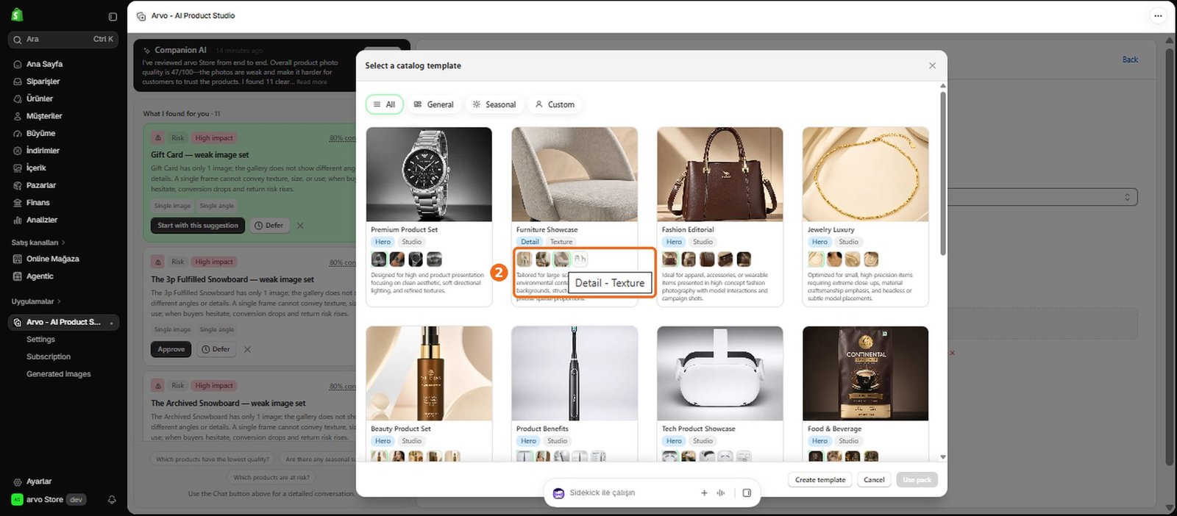Open Müşteriler in the sidebar

click(44, 116)
